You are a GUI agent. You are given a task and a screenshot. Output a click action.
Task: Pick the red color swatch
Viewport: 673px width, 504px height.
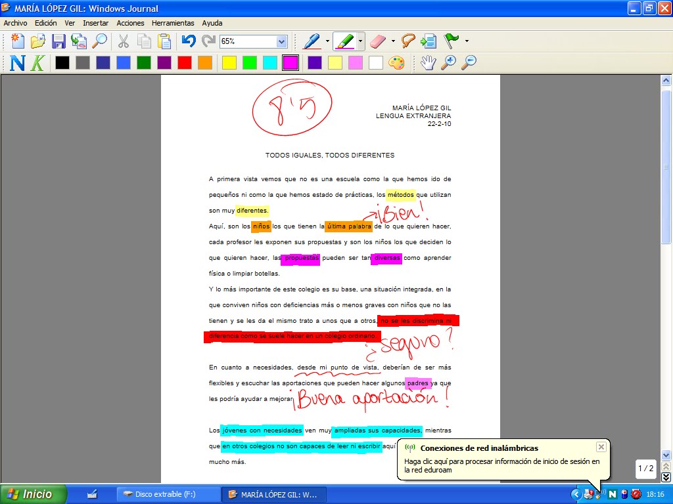(185, 62)
